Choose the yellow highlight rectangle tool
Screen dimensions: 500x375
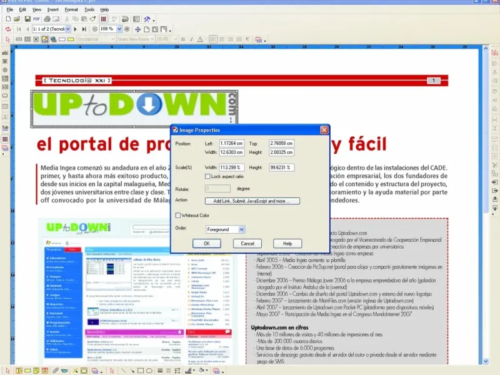71,39
